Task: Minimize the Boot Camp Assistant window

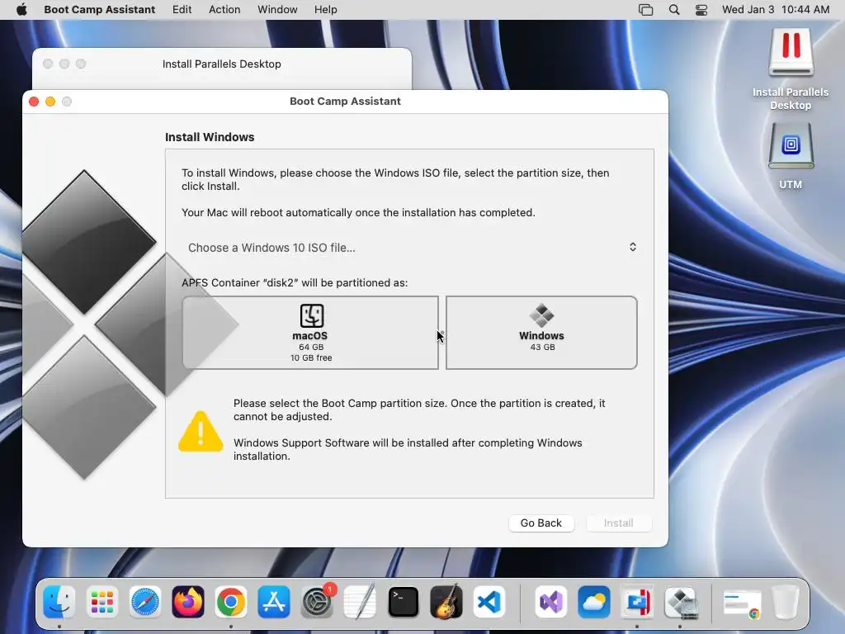Action: 50,102
